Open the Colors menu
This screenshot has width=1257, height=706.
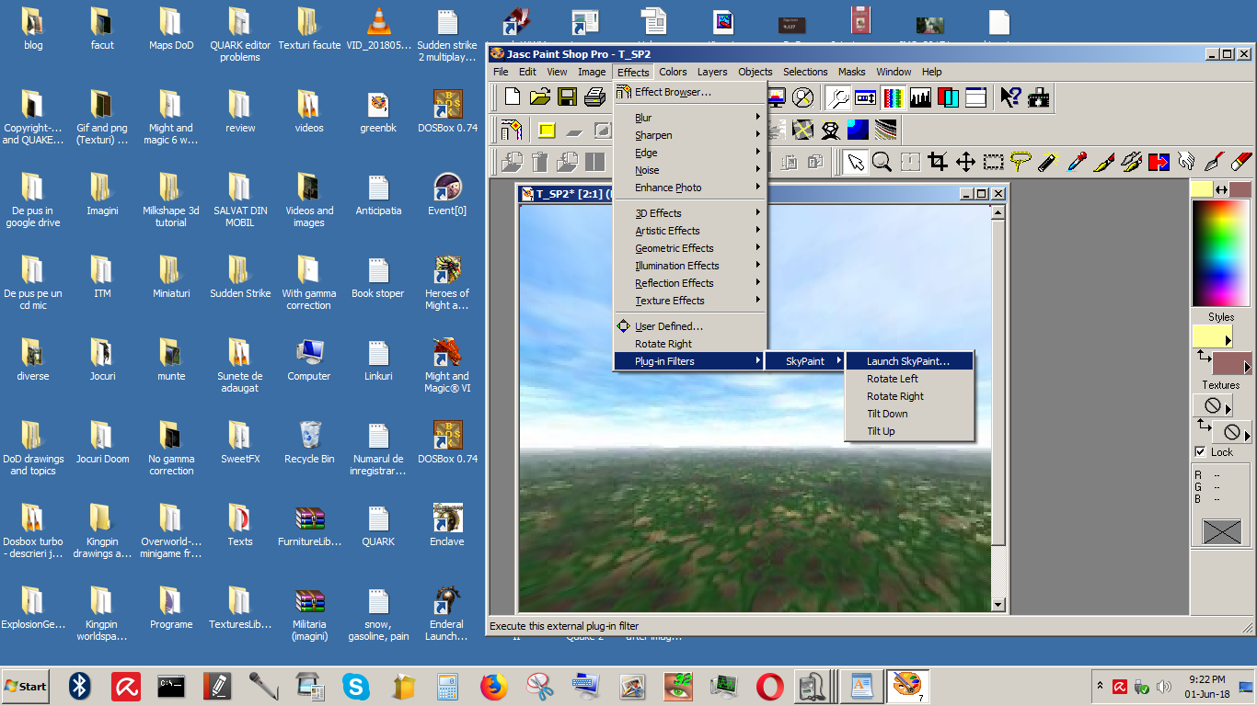tap(673, 72)
